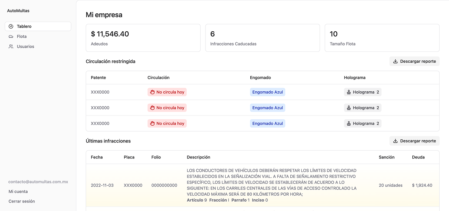
Task: Click the Tablero gauge icon in sidebar
Action: click(11, 26)
